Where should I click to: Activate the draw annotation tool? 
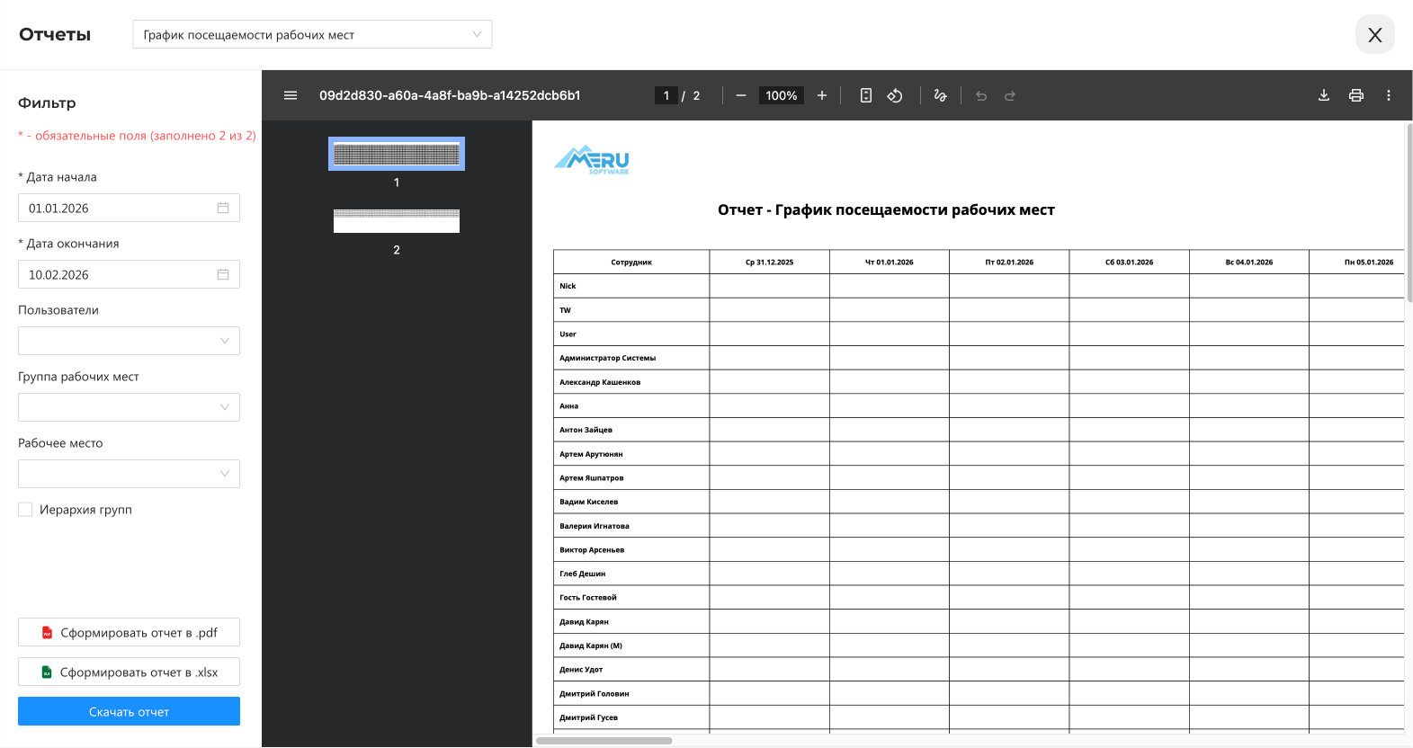941,95
